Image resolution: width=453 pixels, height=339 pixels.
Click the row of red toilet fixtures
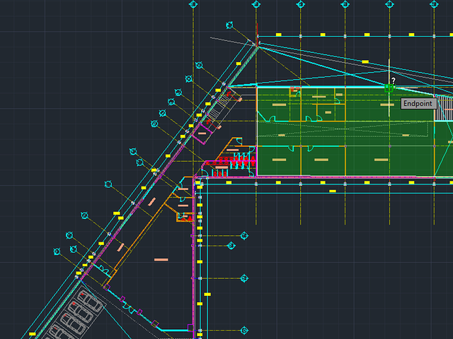pos(236,161)
